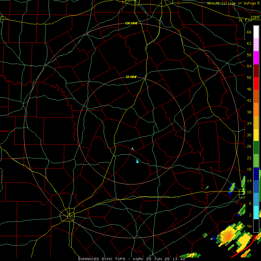Viewport: 261px width, 261px height.
Task: Click the orange 38 kft legend swatch
Action: (256, 110)
